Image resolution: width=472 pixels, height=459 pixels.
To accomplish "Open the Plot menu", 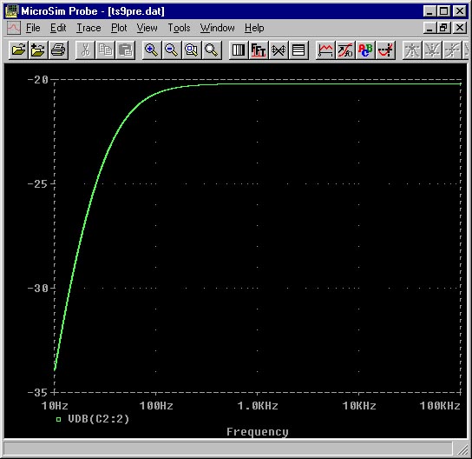I will click(119, 28).
